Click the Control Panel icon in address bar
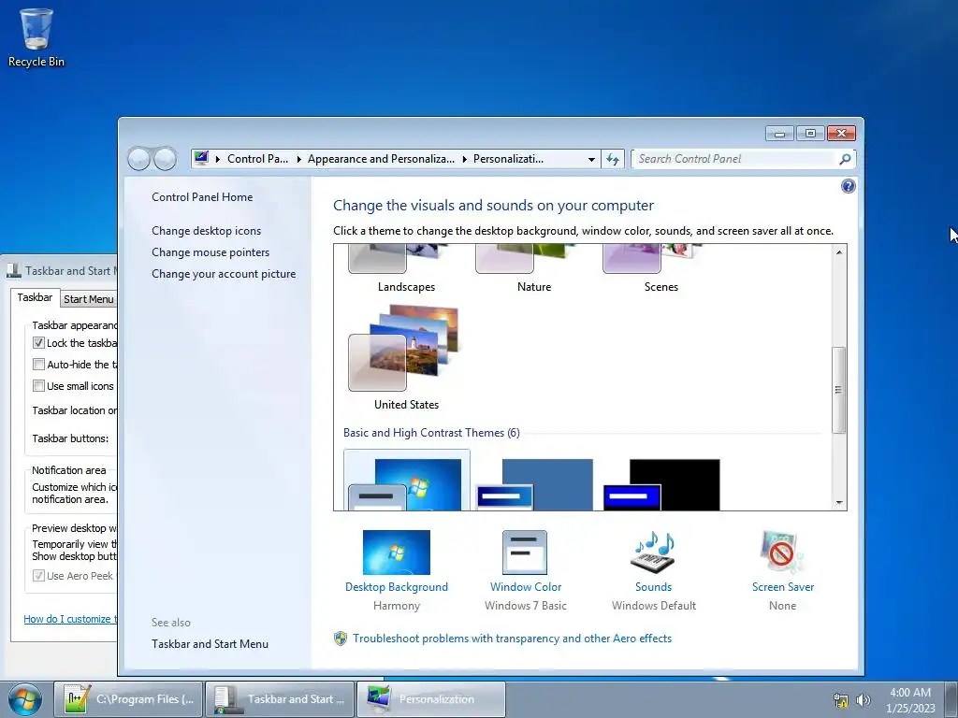This screenshot has height=718, width=958. [201, 159]
